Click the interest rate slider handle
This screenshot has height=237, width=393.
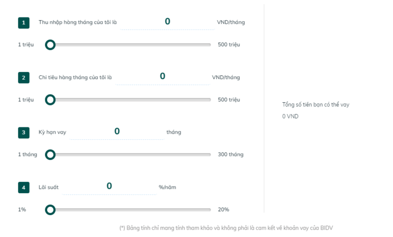click(50, 209)
